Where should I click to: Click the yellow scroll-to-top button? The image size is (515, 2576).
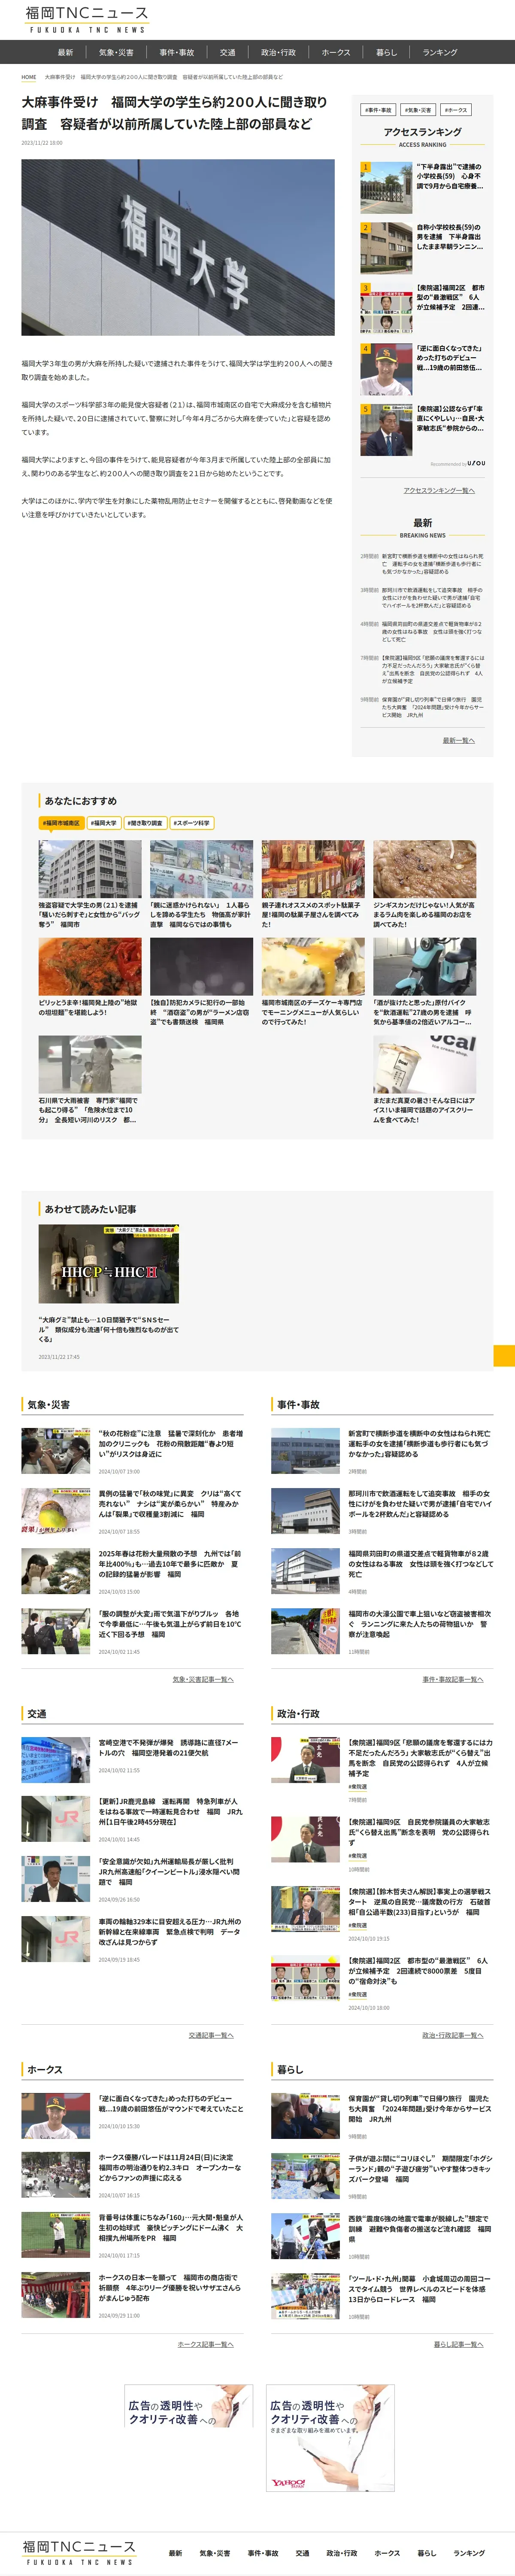click(504, 1356)
